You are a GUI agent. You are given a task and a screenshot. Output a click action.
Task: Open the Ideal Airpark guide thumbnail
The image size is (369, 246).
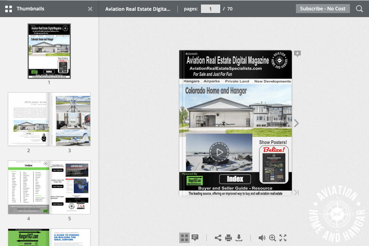click(x=70, y=237)
